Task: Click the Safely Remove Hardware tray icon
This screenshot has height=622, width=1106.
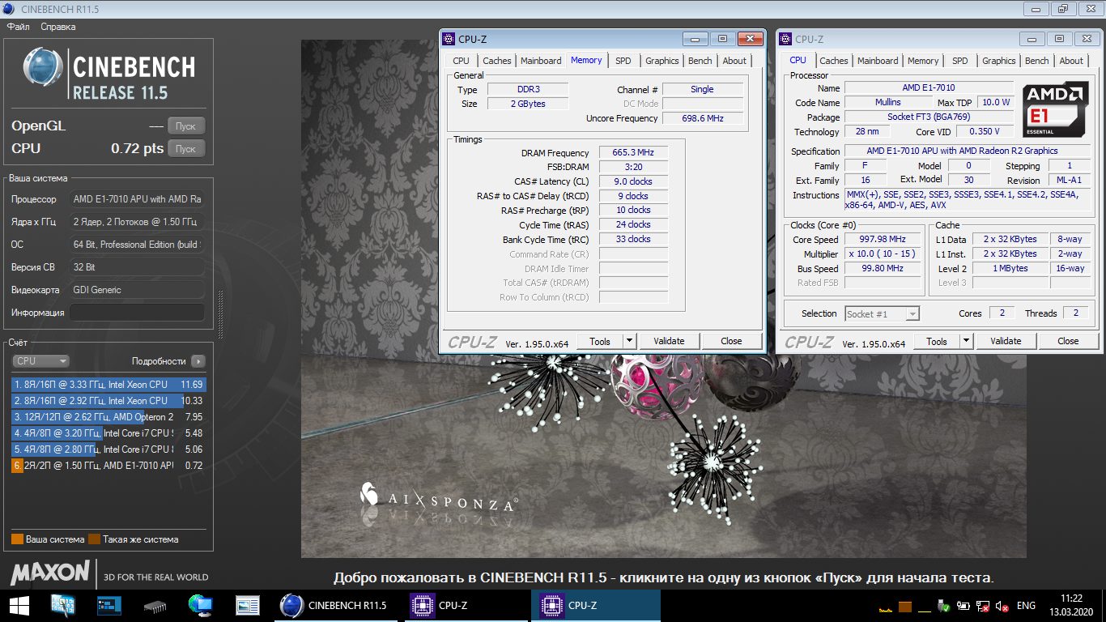Action: point(944,606)
